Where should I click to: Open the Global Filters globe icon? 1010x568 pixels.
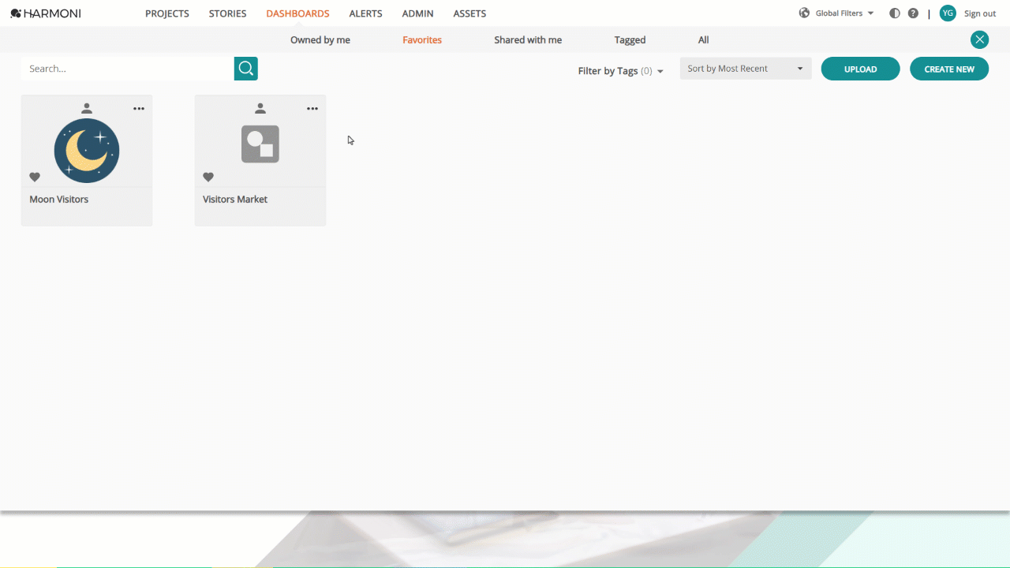click(x=804, y=13)
